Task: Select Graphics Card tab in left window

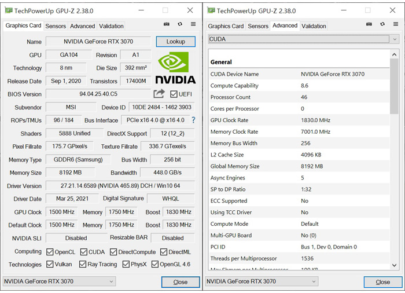Action: click(23, 25)
